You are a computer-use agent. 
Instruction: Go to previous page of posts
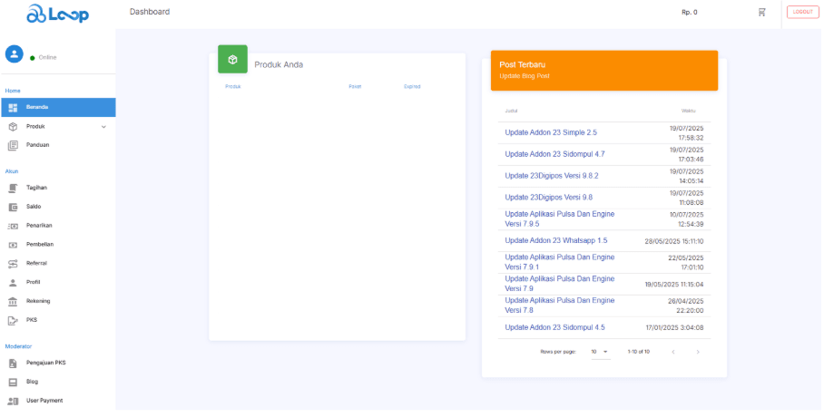pos(672,351)
